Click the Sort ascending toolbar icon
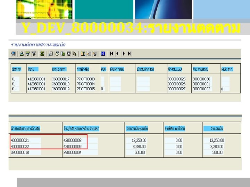Viewport: 250px width, 187px height. pos(22,54)
